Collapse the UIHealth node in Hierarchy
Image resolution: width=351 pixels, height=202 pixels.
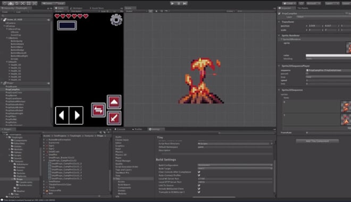click(7, 62)
